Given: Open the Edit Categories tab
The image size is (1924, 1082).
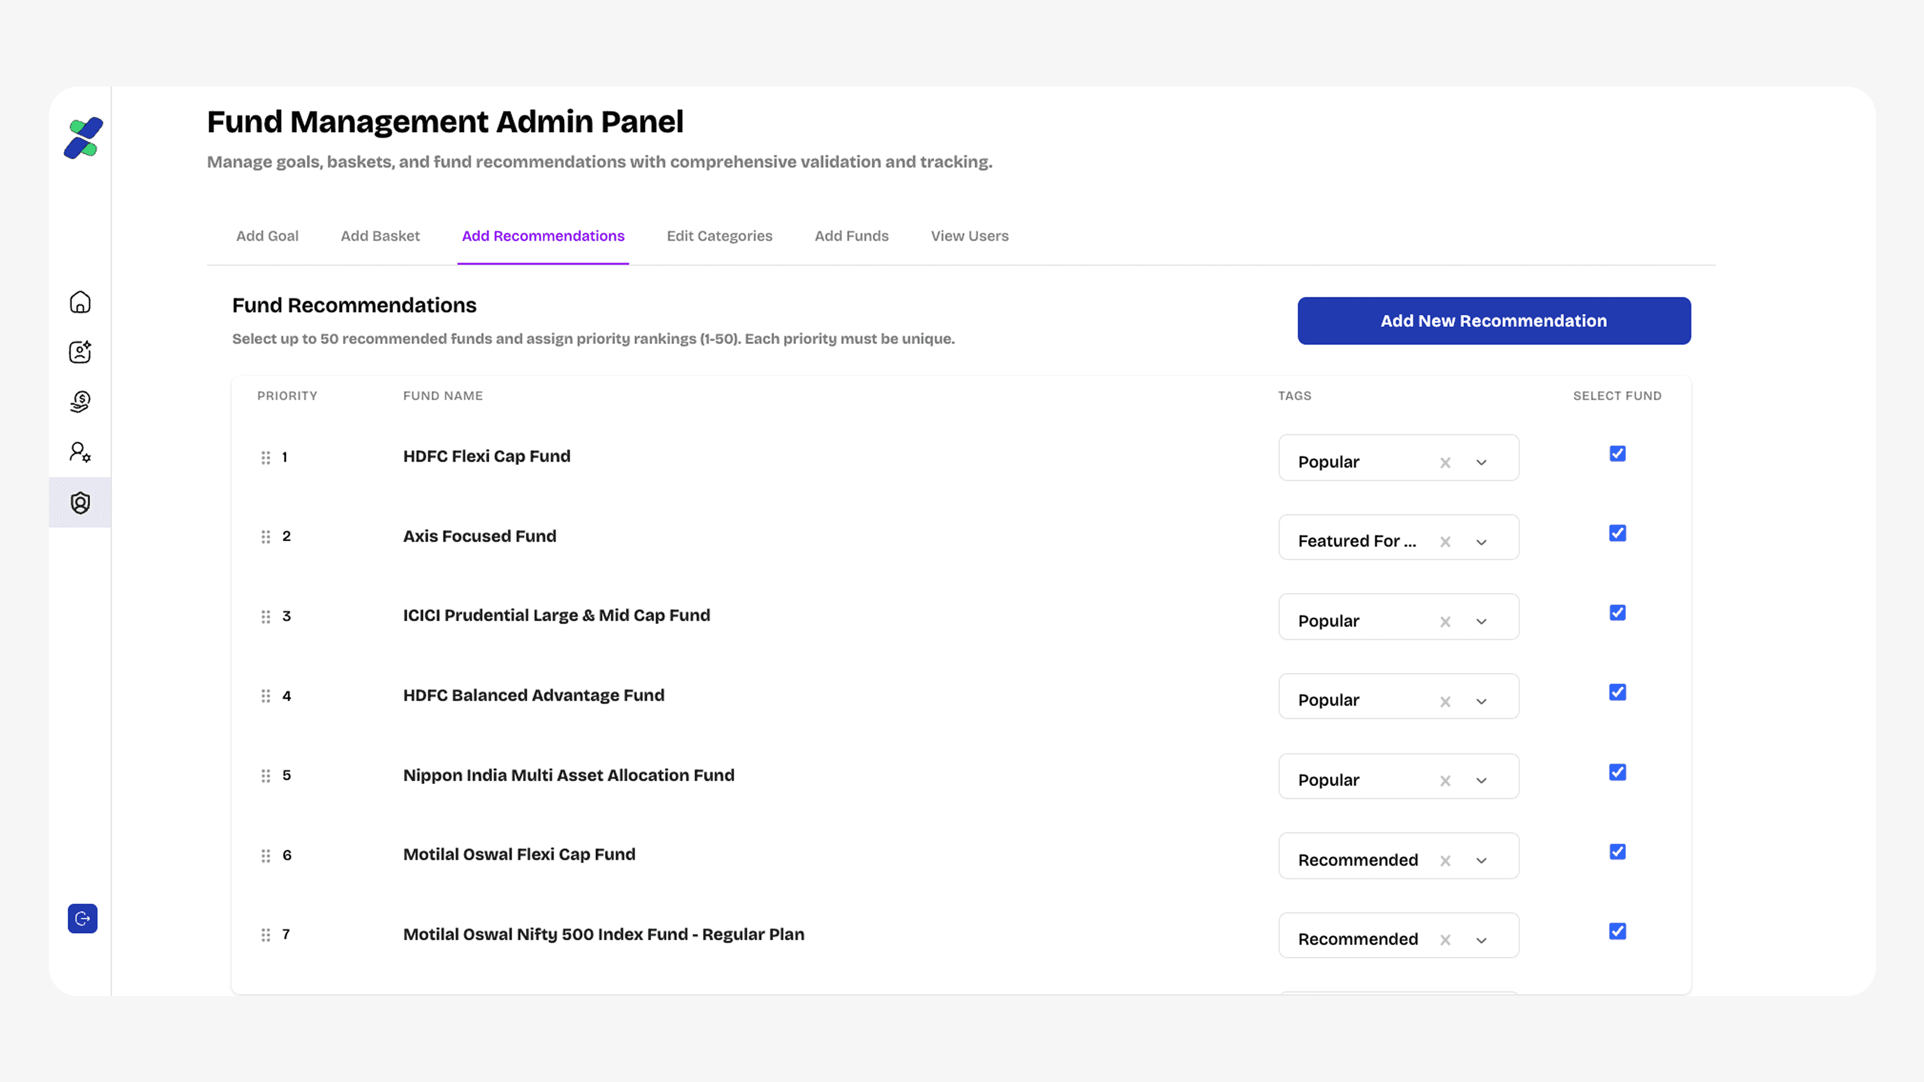Looking at the screenshot, I should pos(719,236).
